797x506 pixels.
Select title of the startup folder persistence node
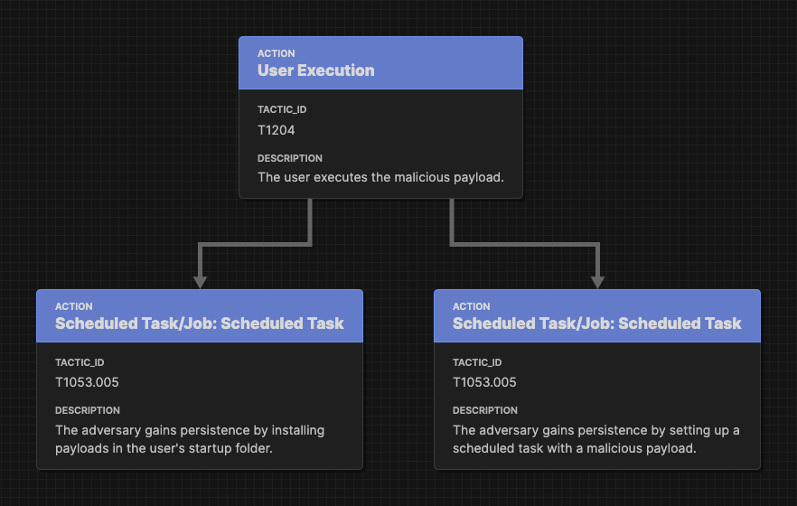click(199, 323)
